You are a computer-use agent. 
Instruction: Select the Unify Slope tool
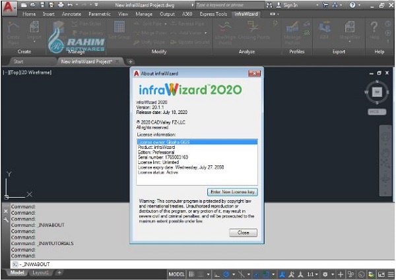point(150,42)
